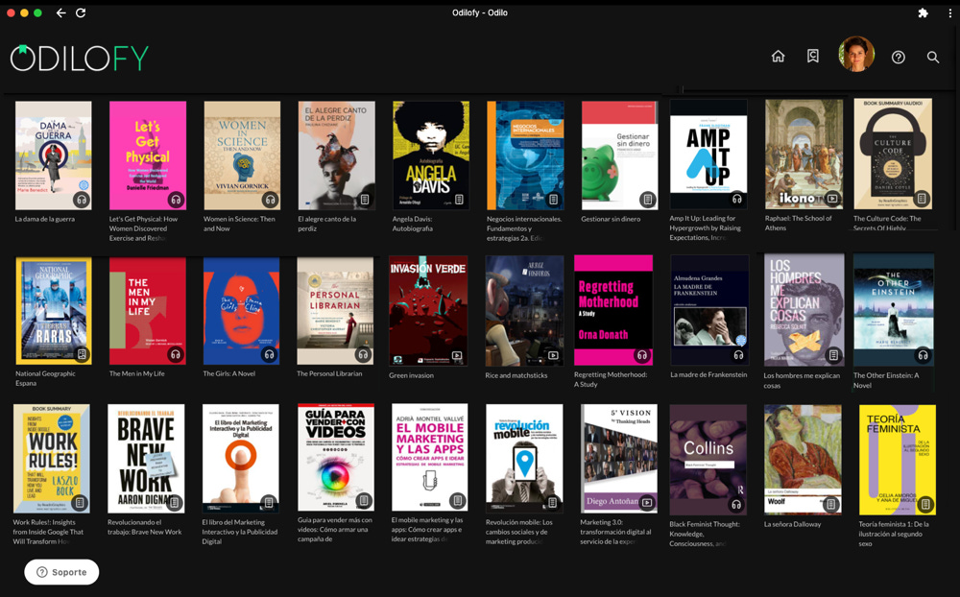This screenshot has height=597, width=960.
Task: Click video icon on Marketing 3.0 cover
Action: point(647,503)
